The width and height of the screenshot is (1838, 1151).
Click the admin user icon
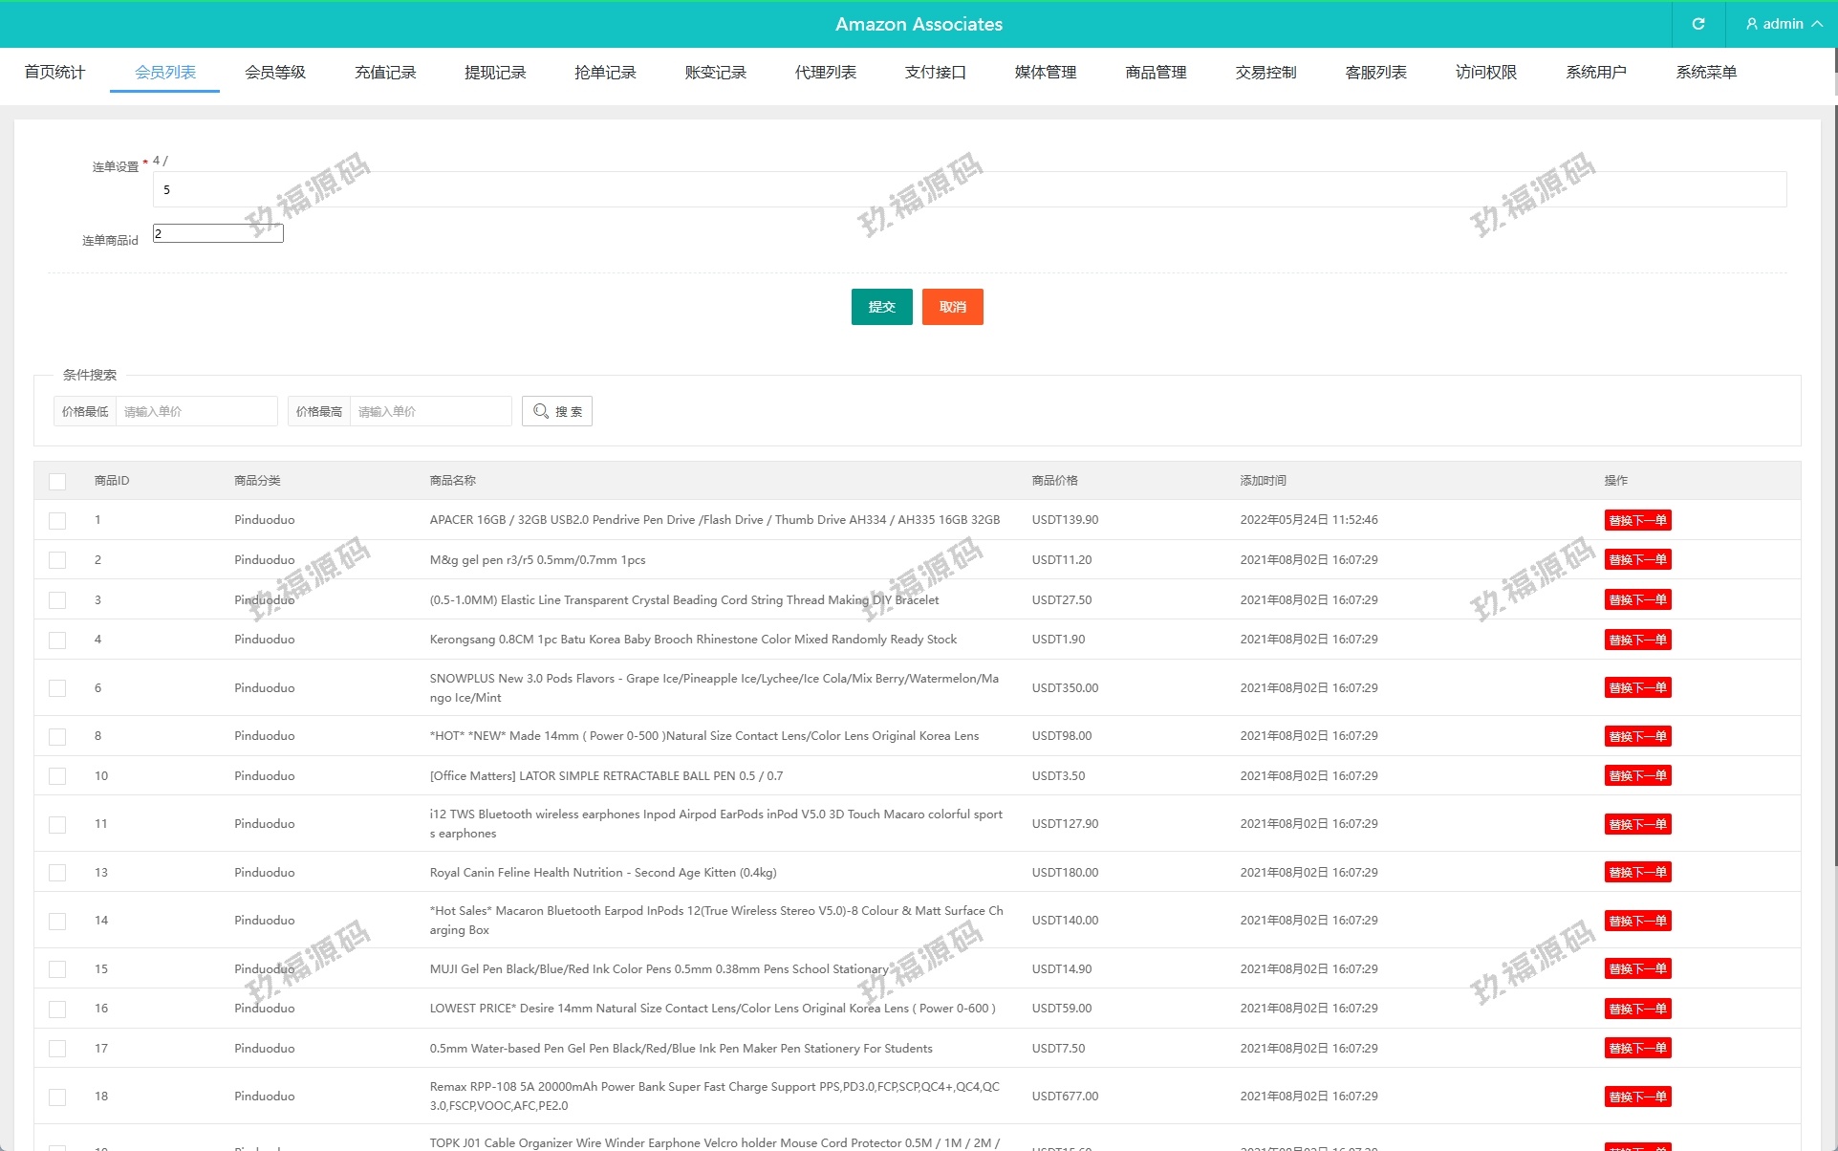point(1751,24)
